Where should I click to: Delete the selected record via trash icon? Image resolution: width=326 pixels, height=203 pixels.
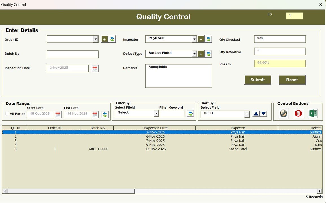298,113
